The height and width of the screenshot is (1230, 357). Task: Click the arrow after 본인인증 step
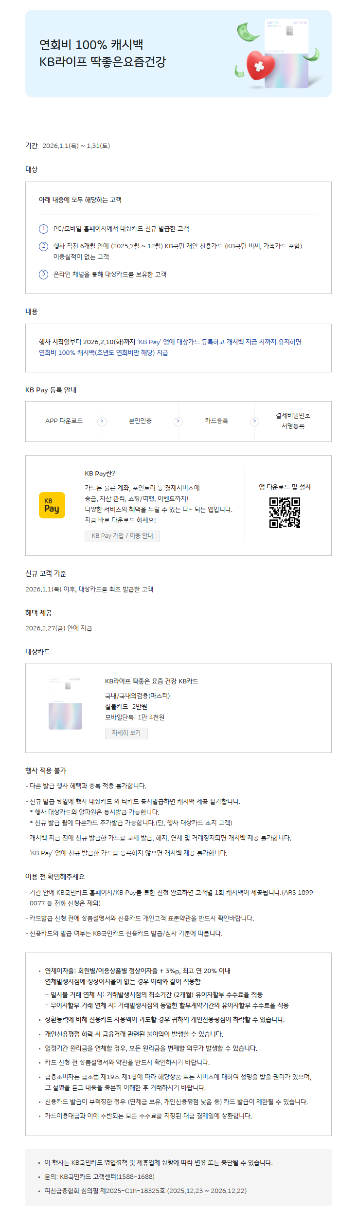point(178,422)
